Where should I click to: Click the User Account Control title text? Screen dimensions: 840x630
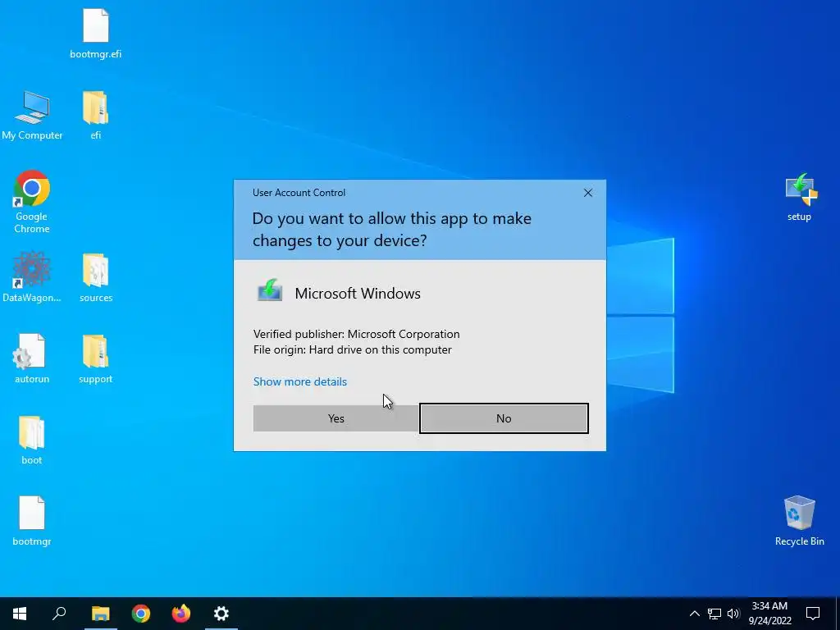299,193
